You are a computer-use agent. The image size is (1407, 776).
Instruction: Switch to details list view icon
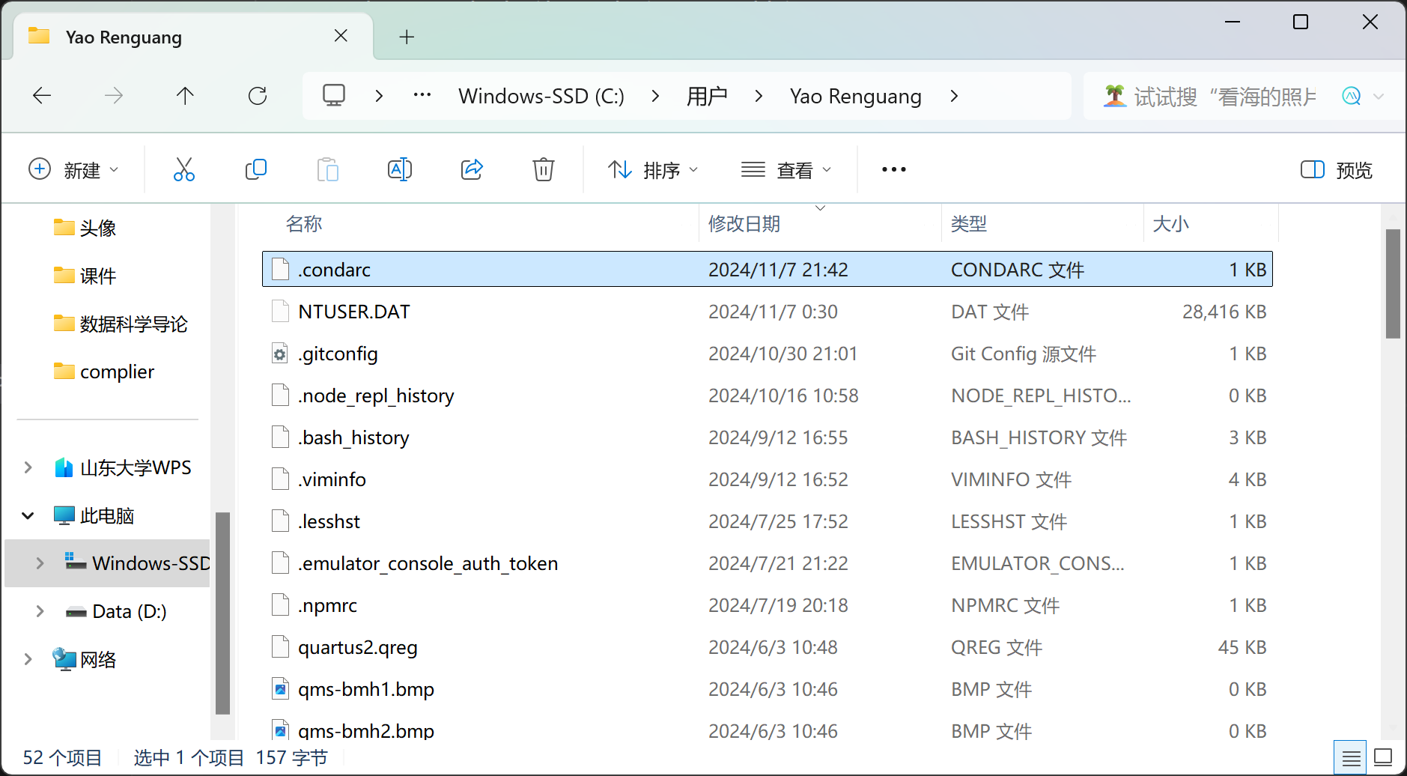[x=1351, y=758]
